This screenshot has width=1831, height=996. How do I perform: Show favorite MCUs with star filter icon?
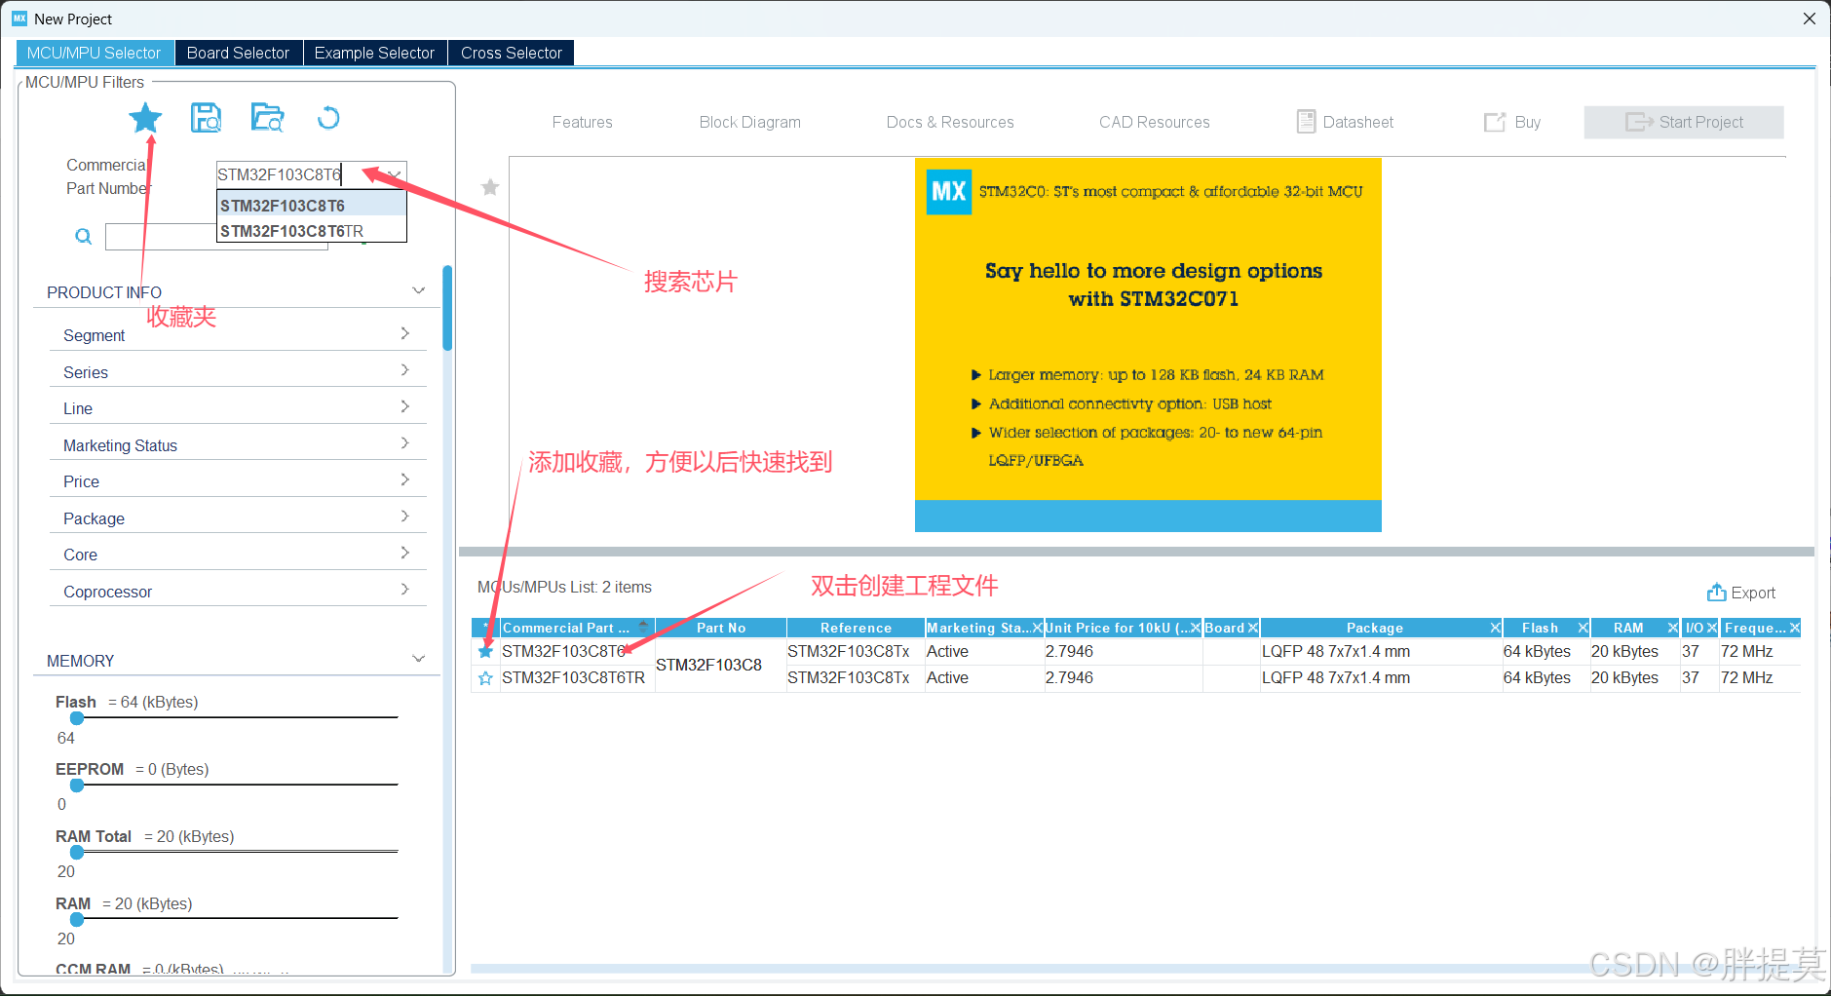click(x=145, y=118)
